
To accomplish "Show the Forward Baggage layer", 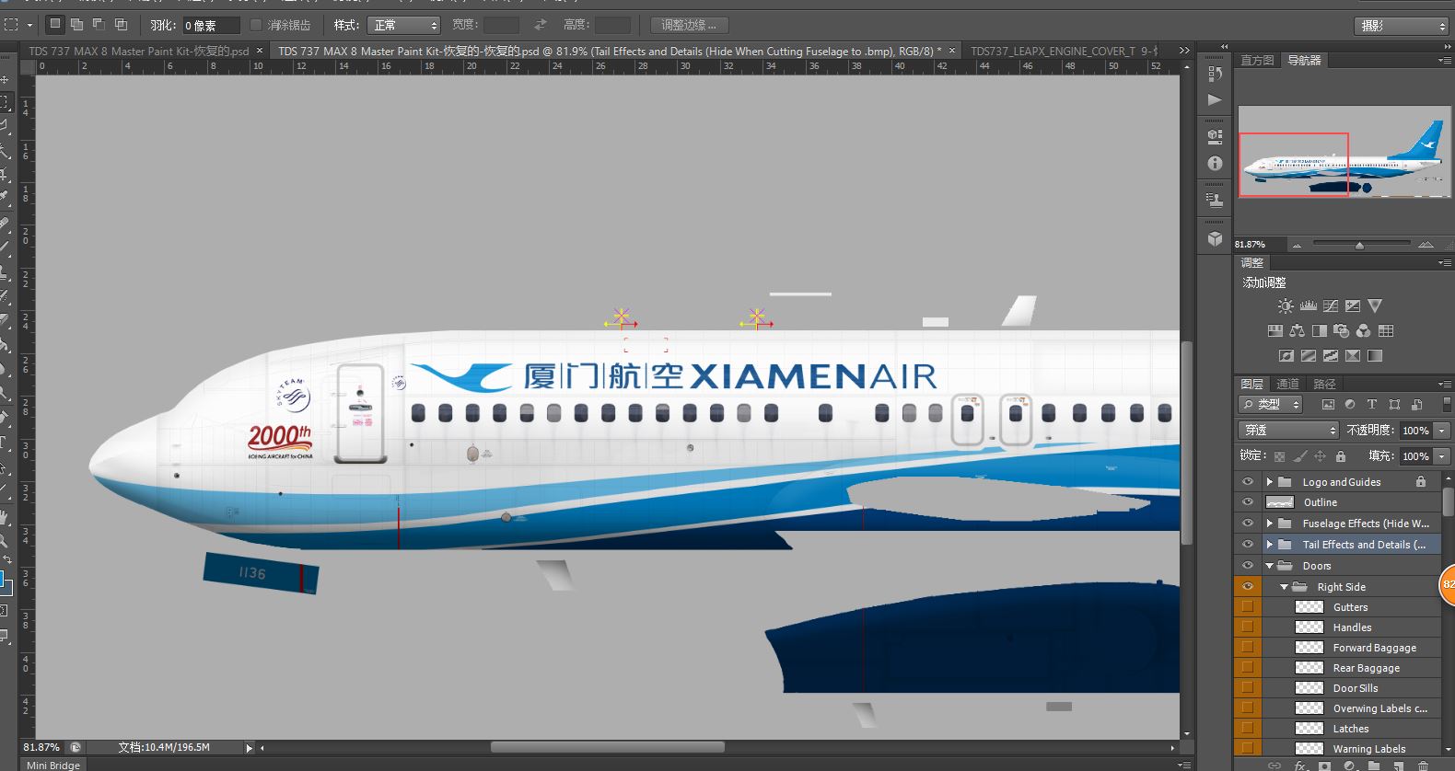I will click(1248, 647).
